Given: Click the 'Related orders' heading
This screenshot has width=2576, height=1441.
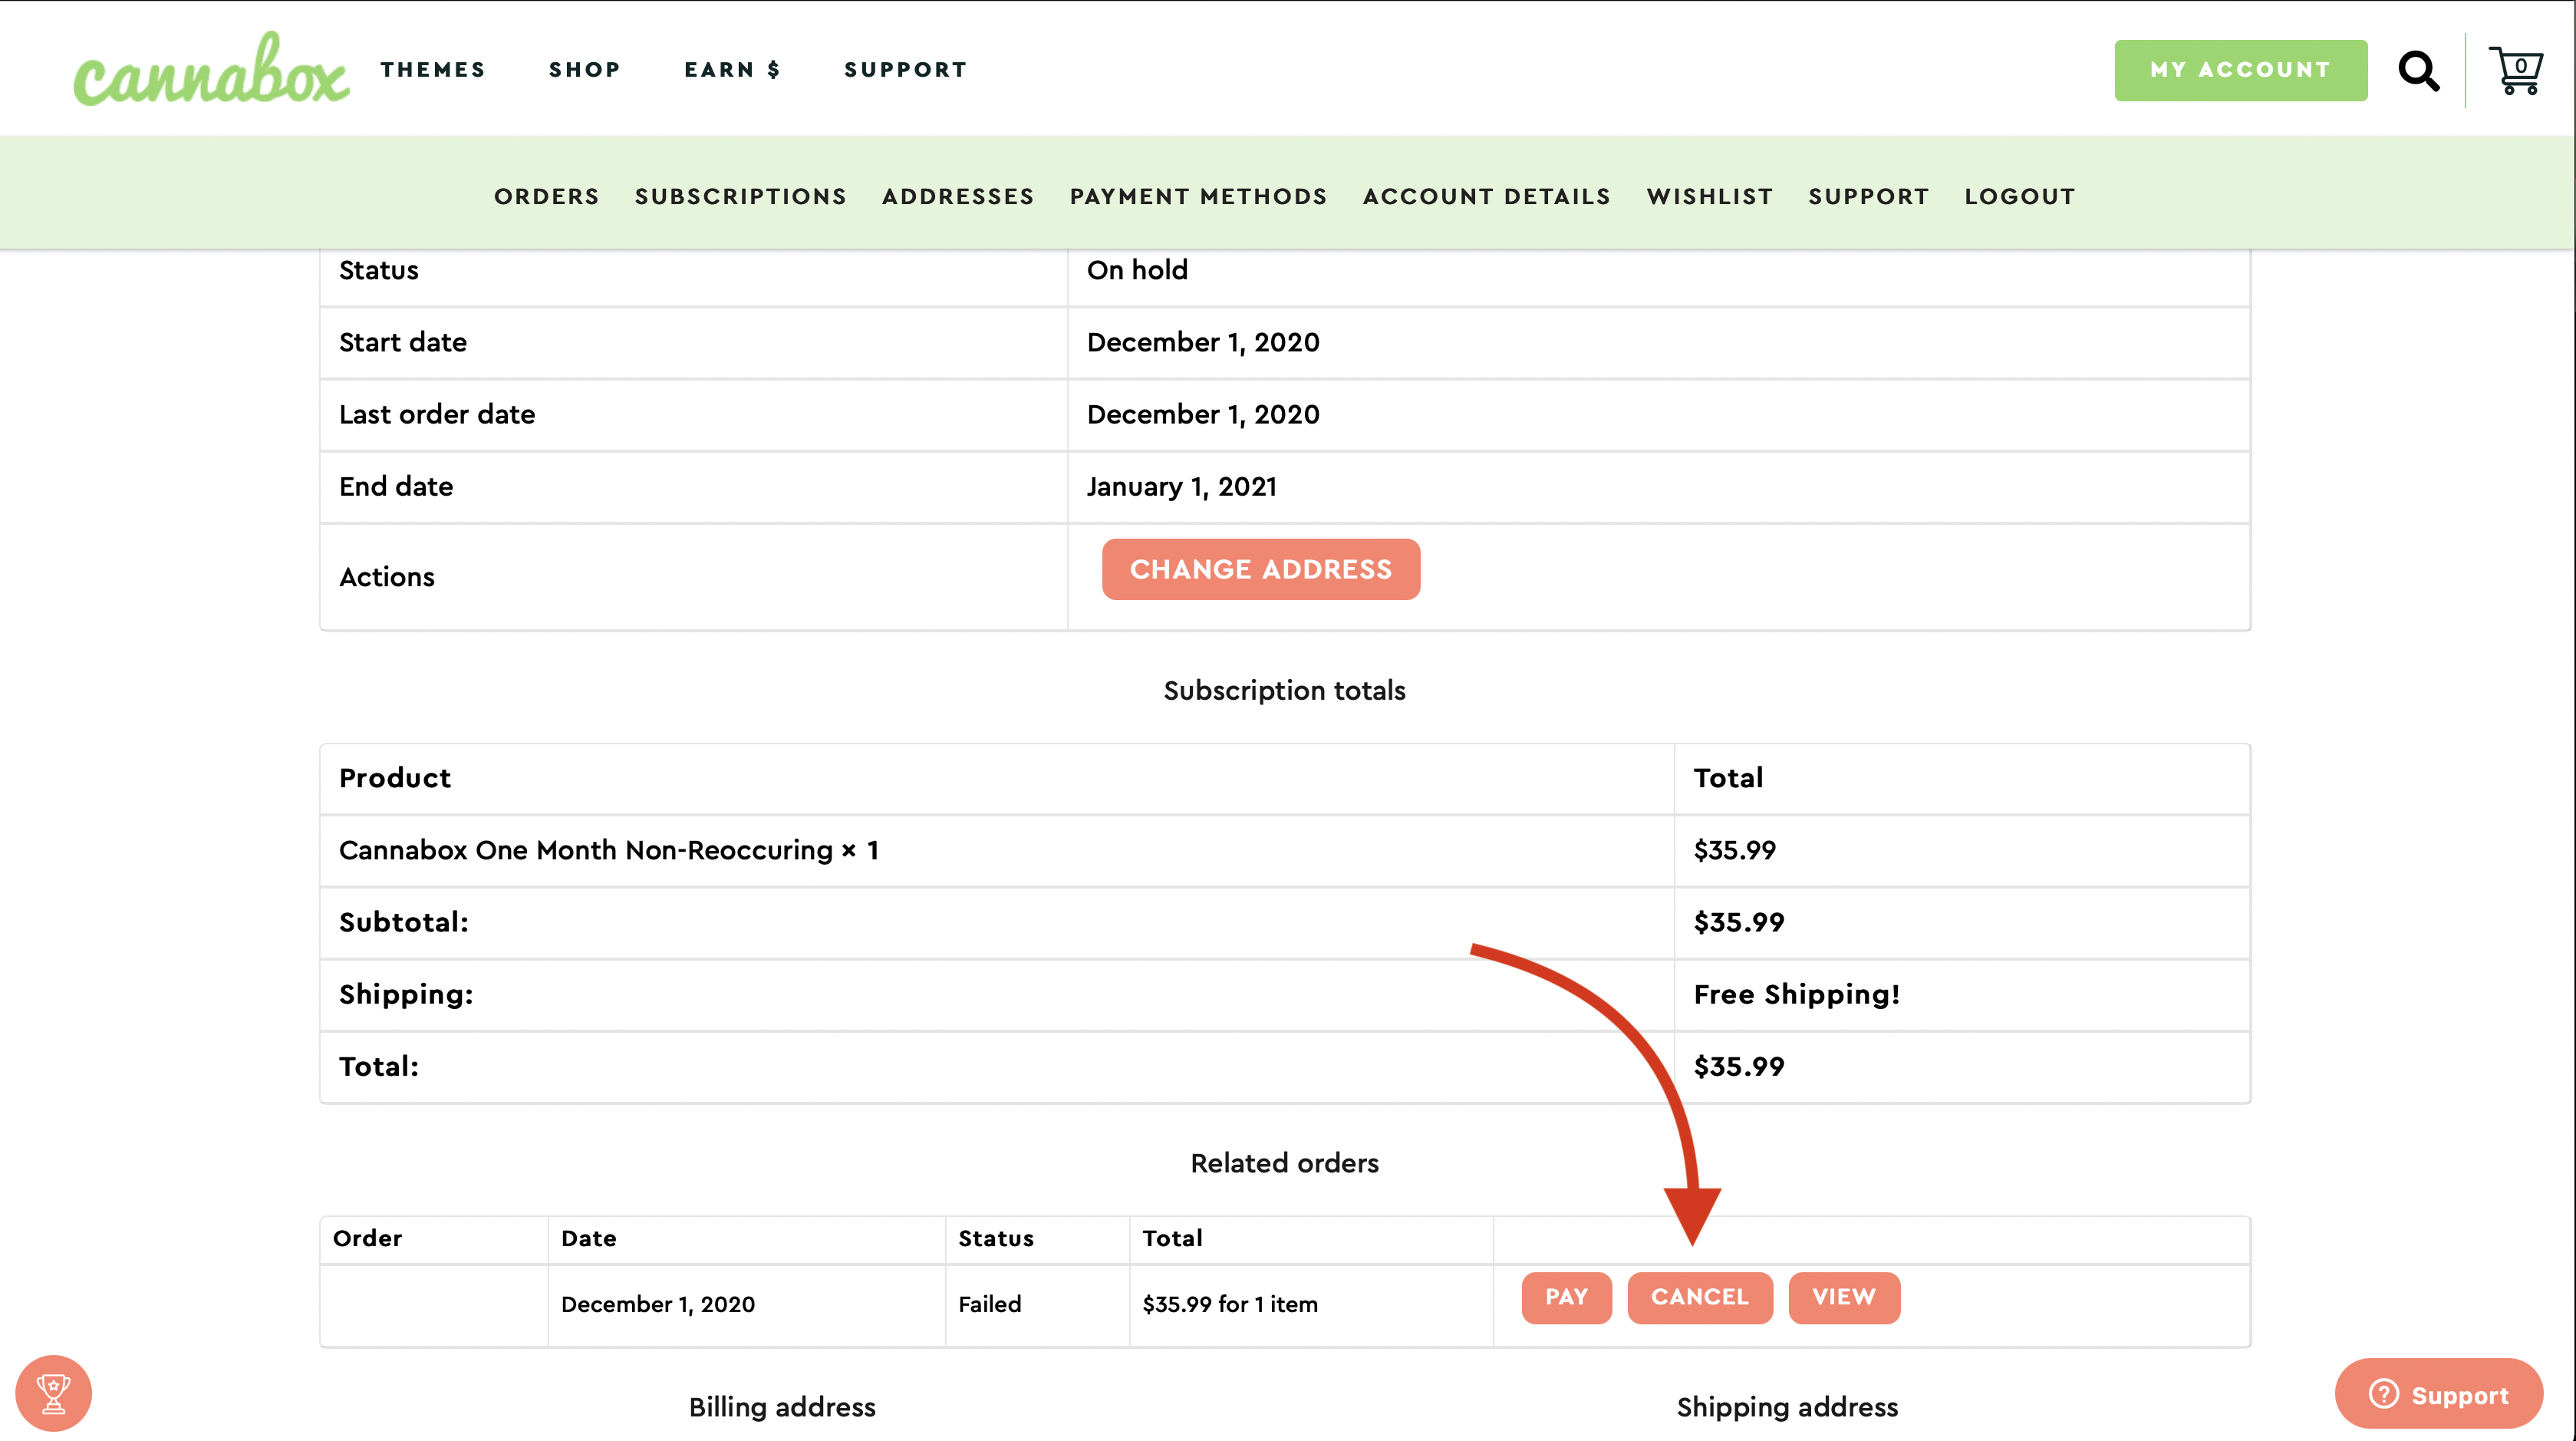Looking at the screenshot, I should pyautogui.click(x=1285, y=1163).
